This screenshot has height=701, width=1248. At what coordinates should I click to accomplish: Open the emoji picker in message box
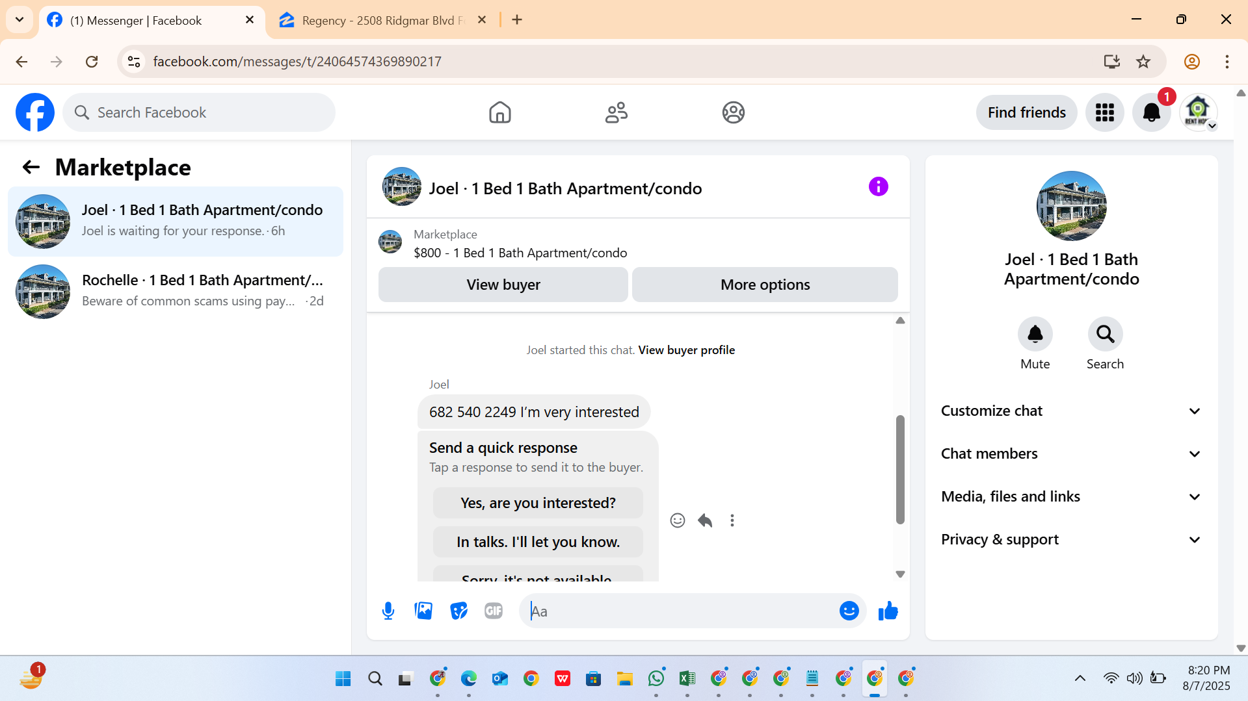coord(849,611)
